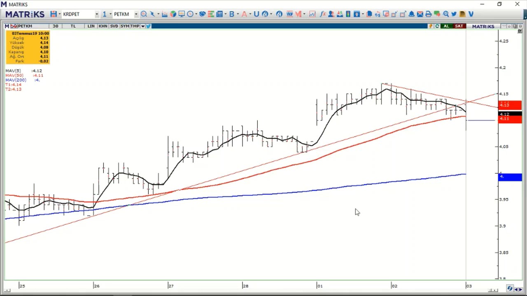Expand the dropdown next to the clock icon
Image resolution: width=527 pixels, height=296 pixels.
pos(196,14)
